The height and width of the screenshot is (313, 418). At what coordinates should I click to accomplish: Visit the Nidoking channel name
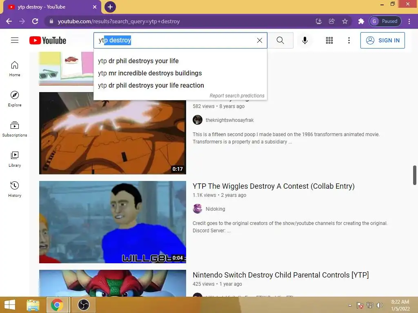tap(215, 209)
